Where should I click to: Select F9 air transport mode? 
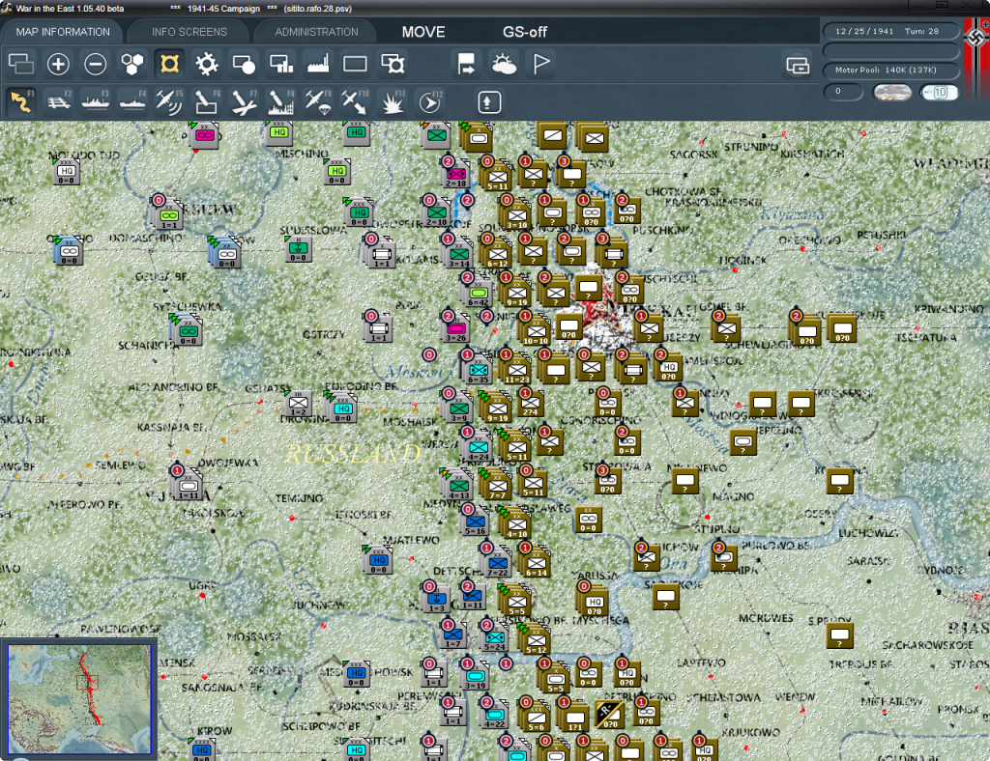(318, 101)
